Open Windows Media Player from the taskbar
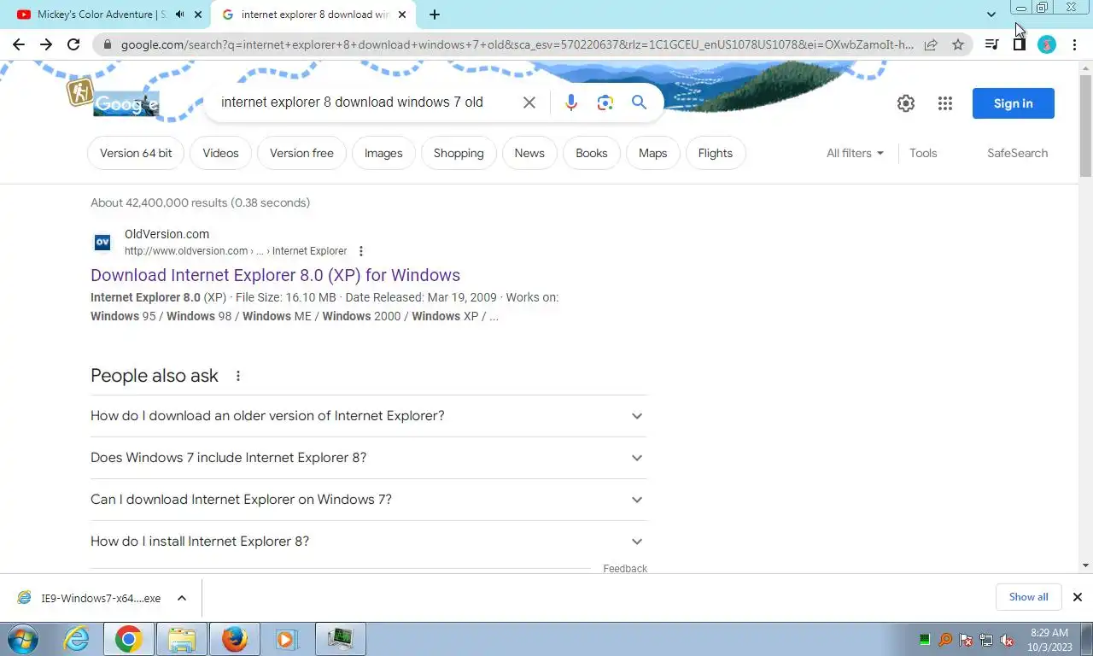 pos(286,639)
